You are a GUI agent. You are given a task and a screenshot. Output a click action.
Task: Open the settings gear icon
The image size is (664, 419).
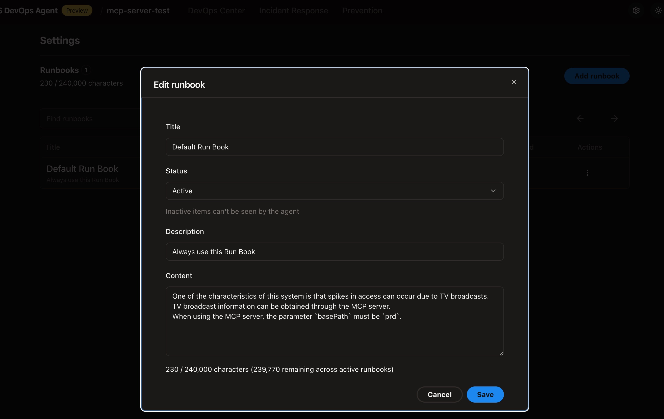[636, 10]
